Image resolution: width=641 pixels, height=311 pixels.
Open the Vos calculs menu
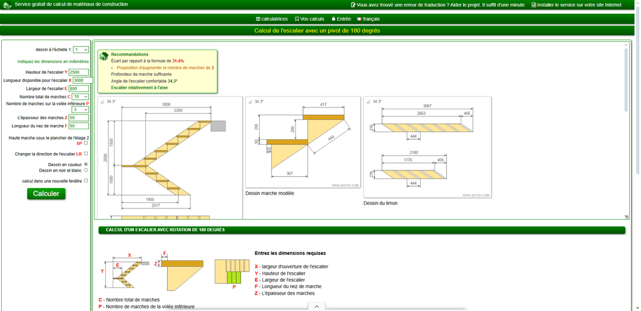coord(309,19)
